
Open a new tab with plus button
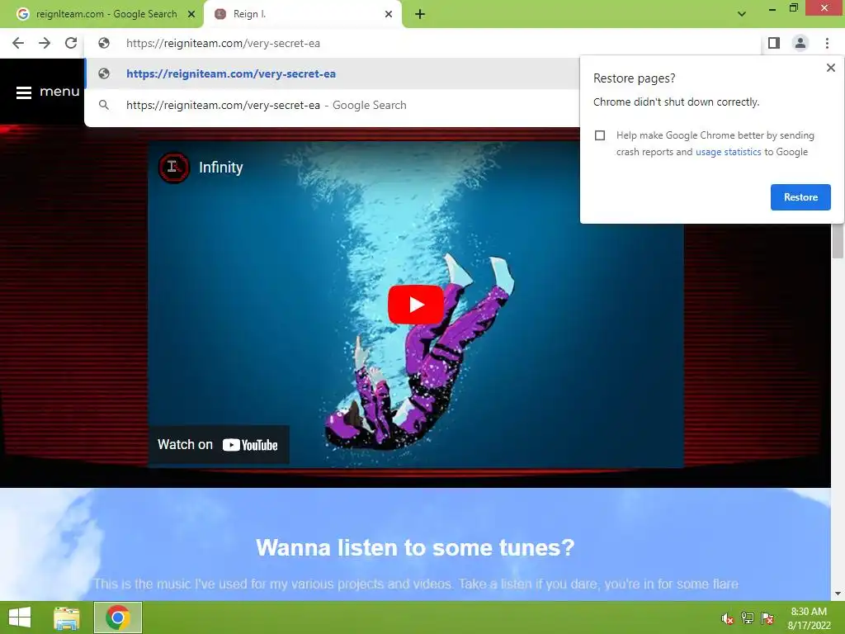[420, 15]
